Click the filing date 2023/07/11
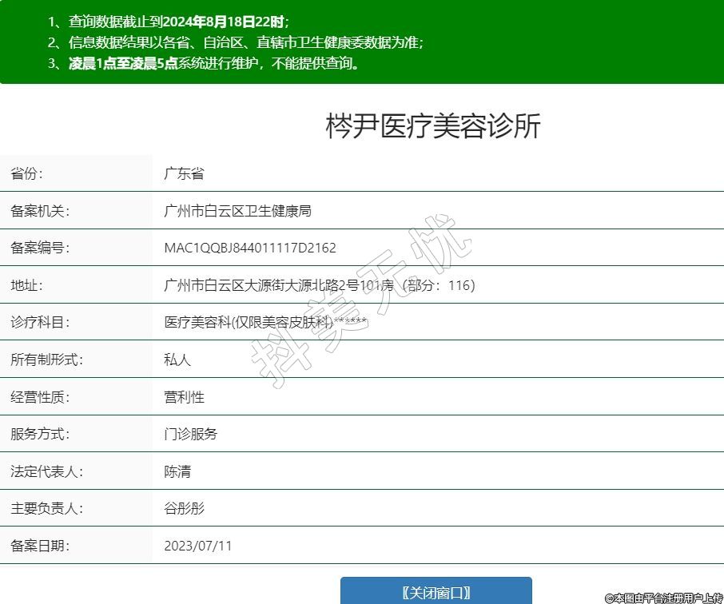The image size is (724, 604). pos(197,546)
